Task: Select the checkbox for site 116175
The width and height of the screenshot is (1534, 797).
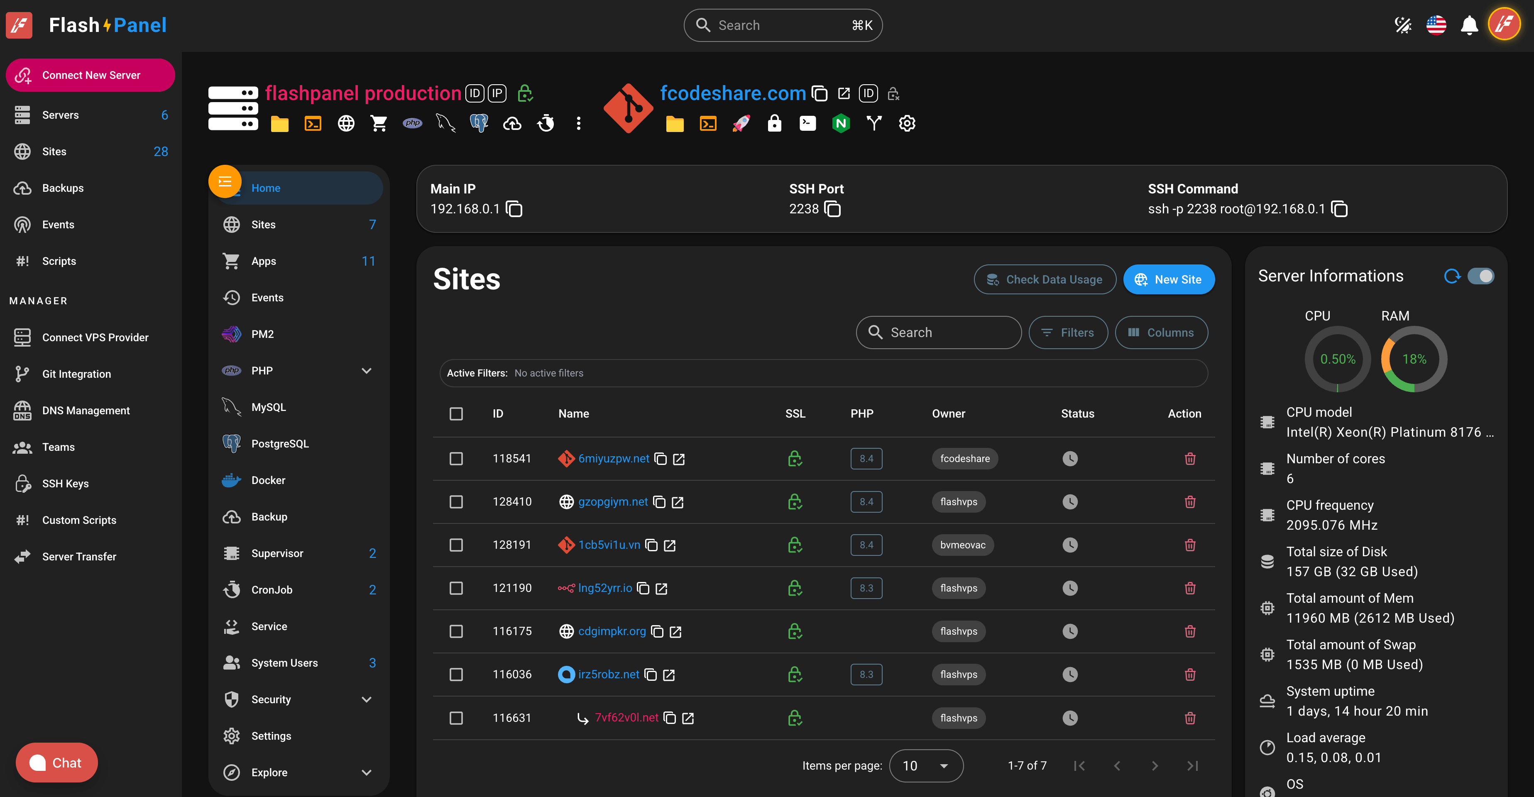Action: click(456, 631)
